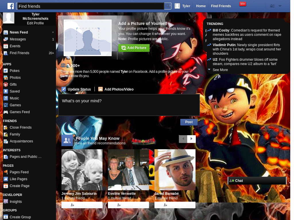Open Tyler McScreenshots sidebar name
Screen dimensions: 294x220
[35, 16]
